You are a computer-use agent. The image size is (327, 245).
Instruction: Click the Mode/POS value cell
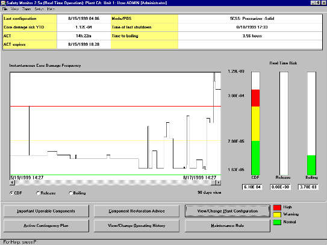[251, 19]
